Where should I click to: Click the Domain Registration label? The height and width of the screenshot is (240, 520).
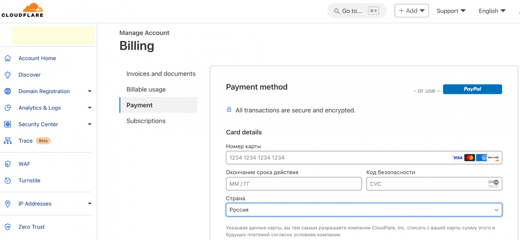(44, 91)
